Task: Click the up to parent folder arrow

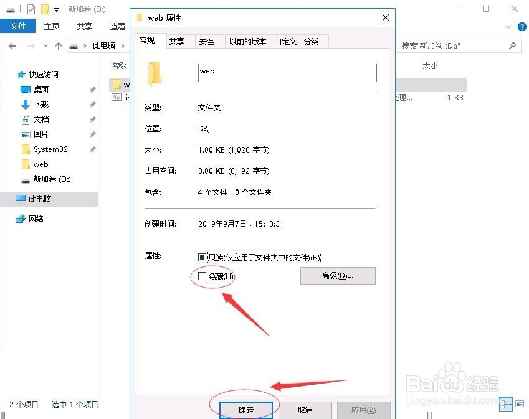Action: point(59,45)
